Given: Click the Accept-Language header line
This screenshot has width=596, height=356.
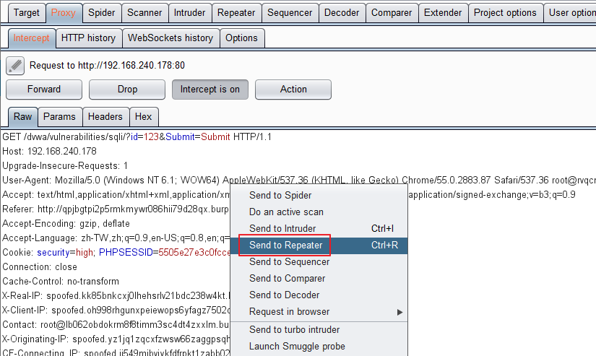Looking at the screenshot, I should pyautogui.click(x=116, y=238).
